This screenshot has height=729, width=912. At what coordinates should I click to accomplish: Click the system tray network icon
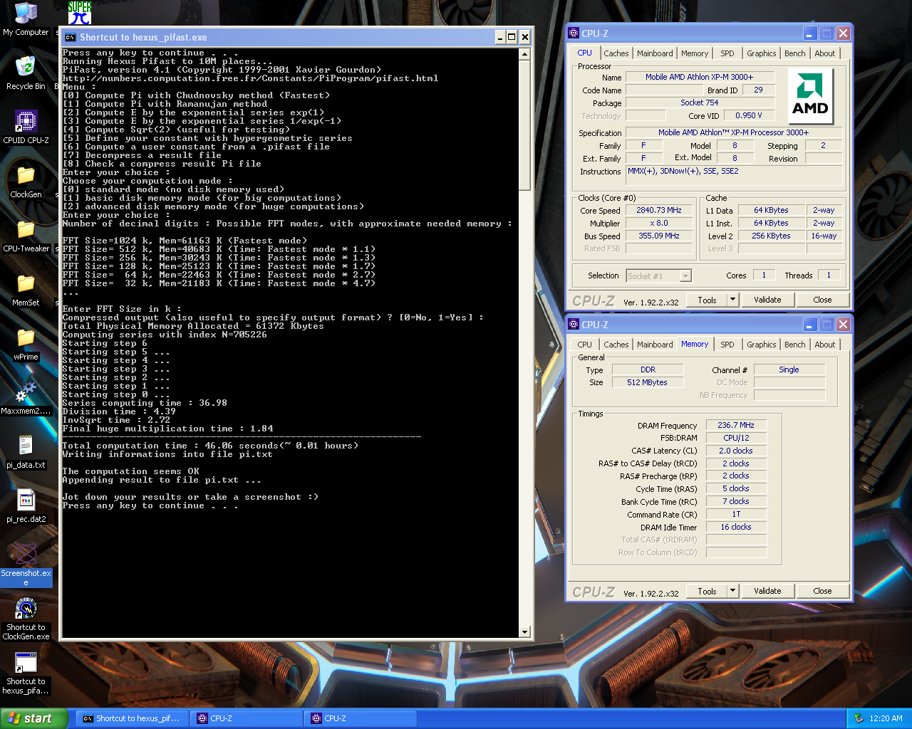tap(859, 718)
